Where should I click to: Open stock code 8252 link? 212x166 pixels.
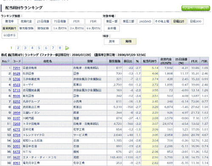pyautogui.click(x=17, y=102)
